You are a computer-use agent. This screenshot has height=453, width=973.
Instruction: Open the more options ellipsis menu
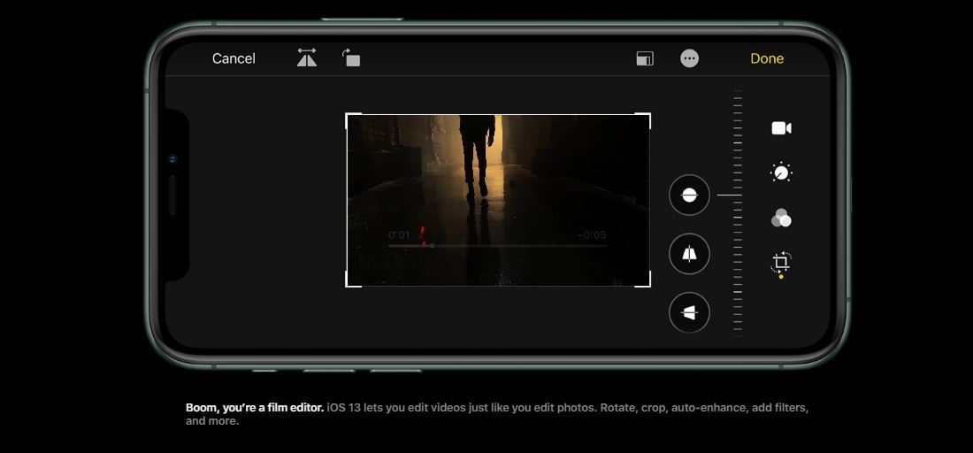pyautogui.click(x=689, y=58)
